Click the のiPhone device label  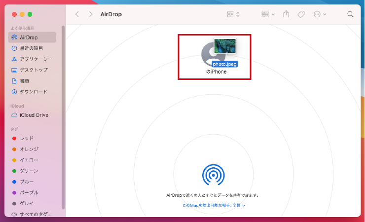[216, 72]
